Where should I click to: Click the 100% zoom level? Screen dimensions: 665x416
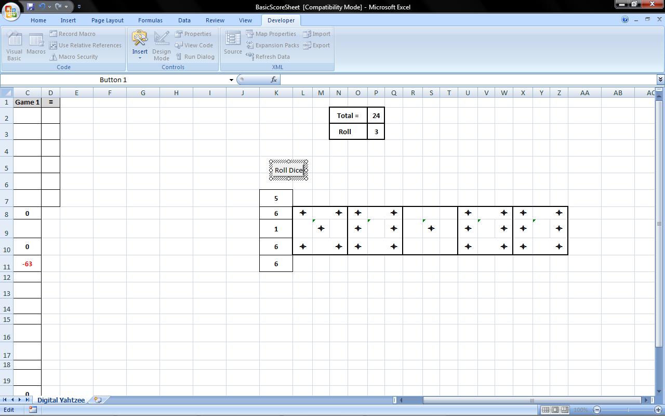tap(581, 410)
